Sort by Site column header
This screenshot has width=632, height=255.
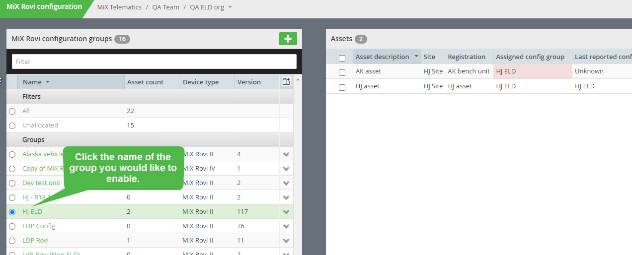pyautogui.click(x=429, y=57)
